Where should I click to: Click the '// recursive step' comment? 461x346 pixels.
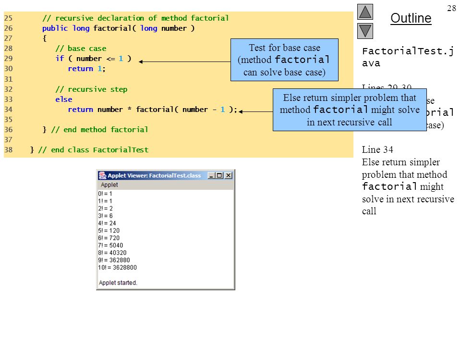click(91, 89)
